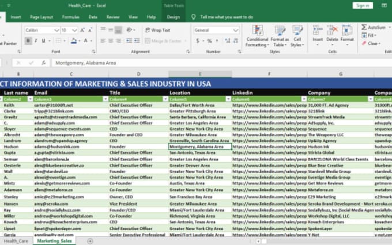The height and width of the screenshot is (245, 392).
Task: Open Cell Styles gallery
Action: coord(297,36)
